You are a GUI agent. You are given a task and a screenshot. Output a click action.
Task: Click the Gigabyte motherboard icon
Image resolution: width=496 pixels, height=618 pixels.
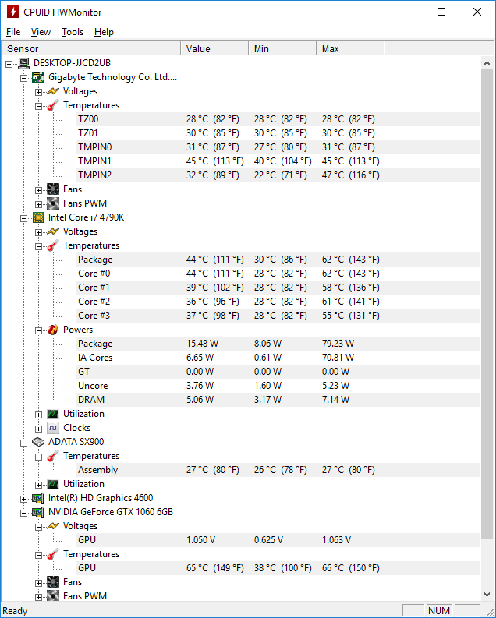tap(38, 77)
